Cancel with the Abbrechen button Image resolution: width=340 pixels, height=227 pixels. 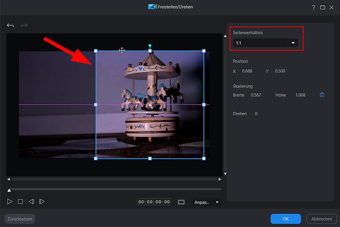click(321, 219)
